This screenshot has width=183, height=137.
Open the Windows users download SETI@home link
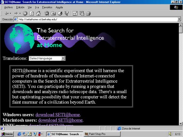pyautogui.click(x=58, y=115)
